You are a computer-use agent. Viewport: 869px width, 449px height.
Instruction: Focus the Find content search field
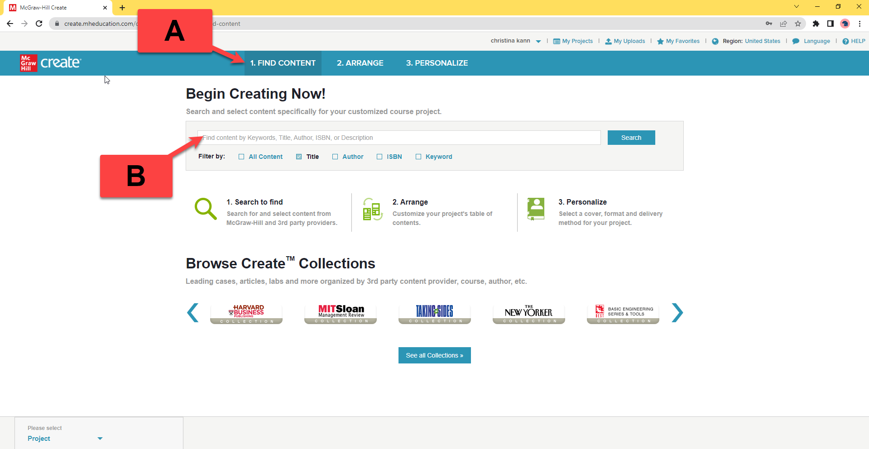tap(398, 138)
